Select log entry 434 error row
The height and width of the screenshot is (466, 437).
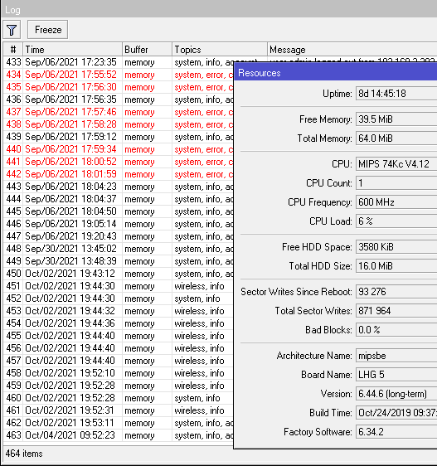click(119, 75)
